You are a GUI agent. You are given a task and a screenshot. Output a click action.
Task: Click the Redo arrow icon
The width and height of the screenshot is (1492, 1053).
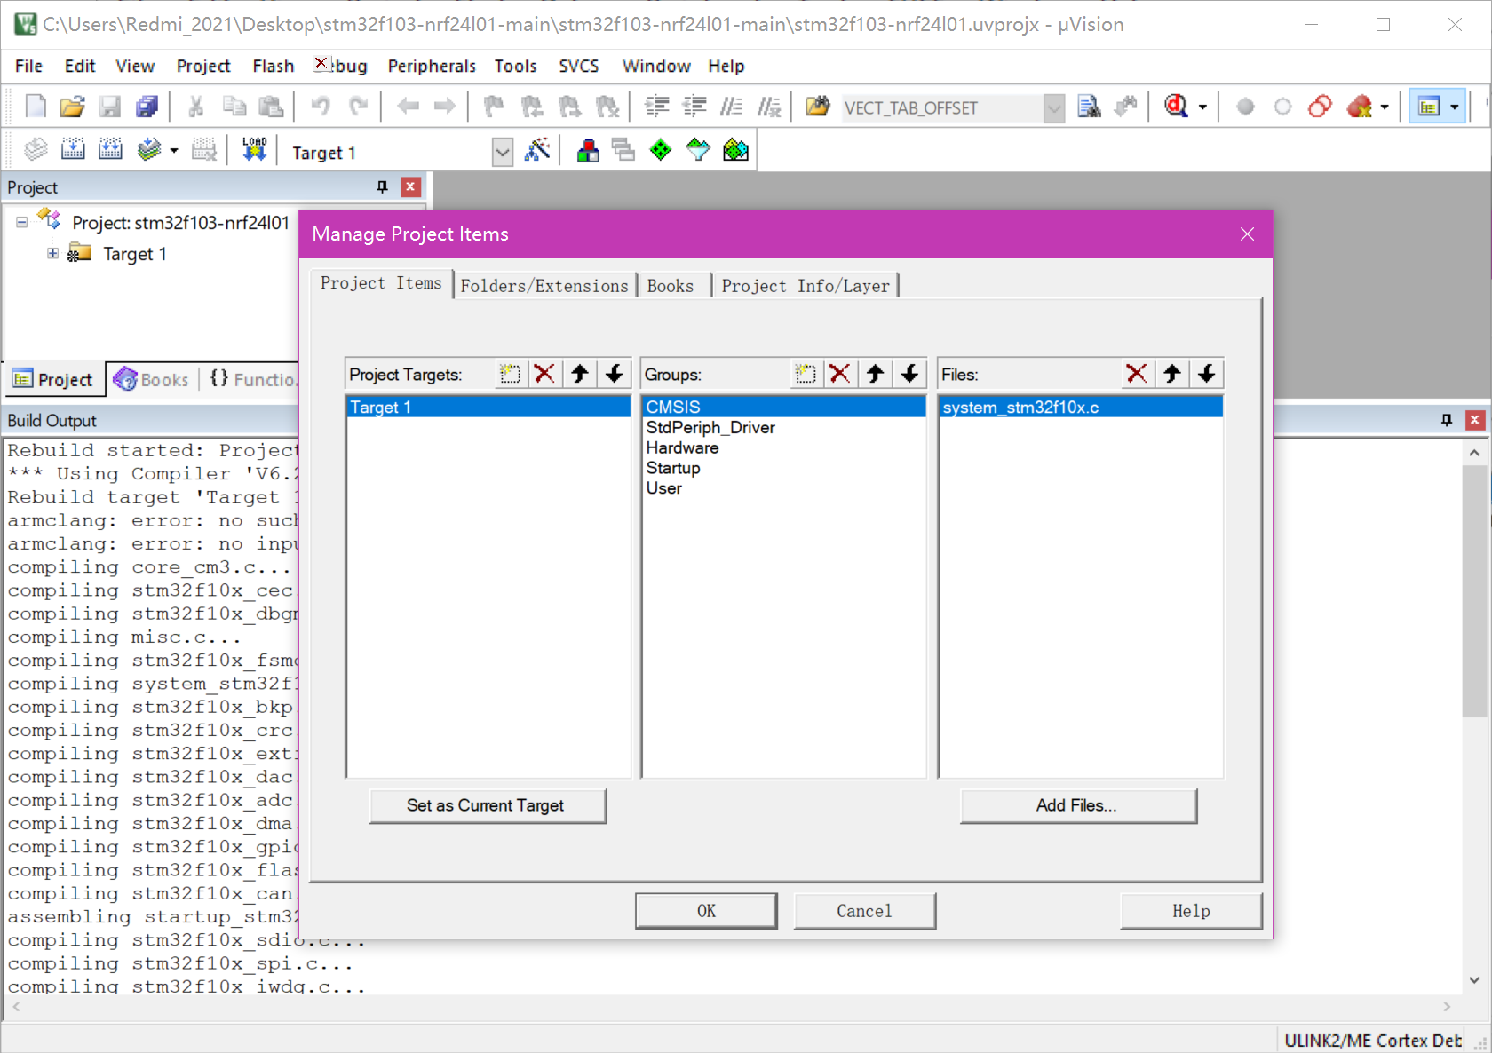(358, 107)
